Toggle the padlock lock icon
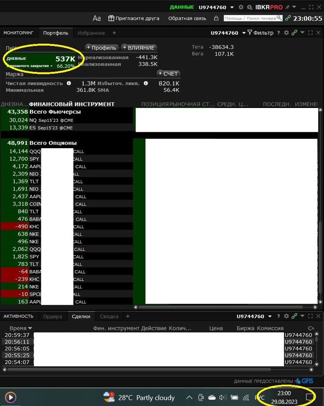Viewport: 324px width, 406px height. (x=216, y=18)
